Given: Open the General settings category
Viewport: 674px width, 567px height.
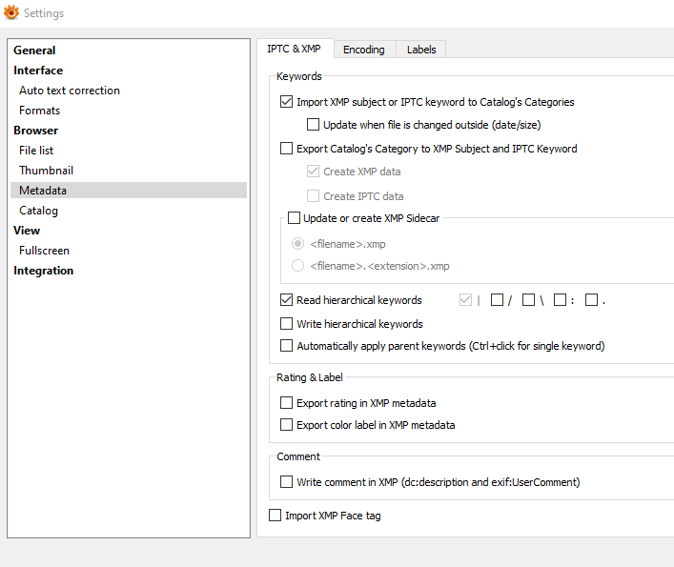Looking at the screenshot, I should coord(34,51).
